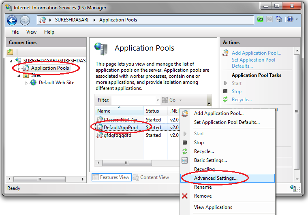Click Started status of gfdgfdggdfd

153,135
